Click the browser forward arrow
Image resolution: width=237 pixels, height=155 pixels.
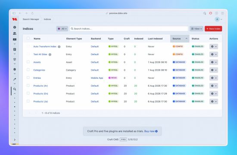click(26, 13)
